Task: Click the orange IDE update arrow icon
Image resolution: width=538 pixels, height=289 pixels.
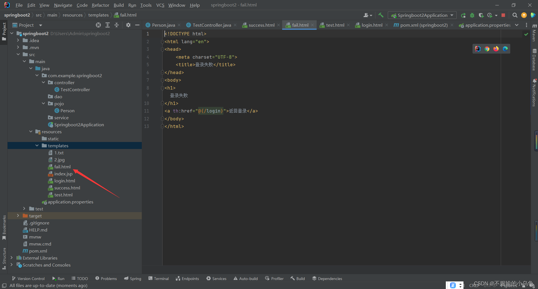Action: (x=524, y=15)
